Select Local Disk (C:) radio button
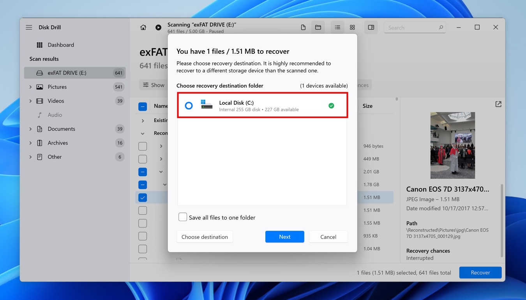The width and height of the screenshot is (526, 300). pos(189,106)
